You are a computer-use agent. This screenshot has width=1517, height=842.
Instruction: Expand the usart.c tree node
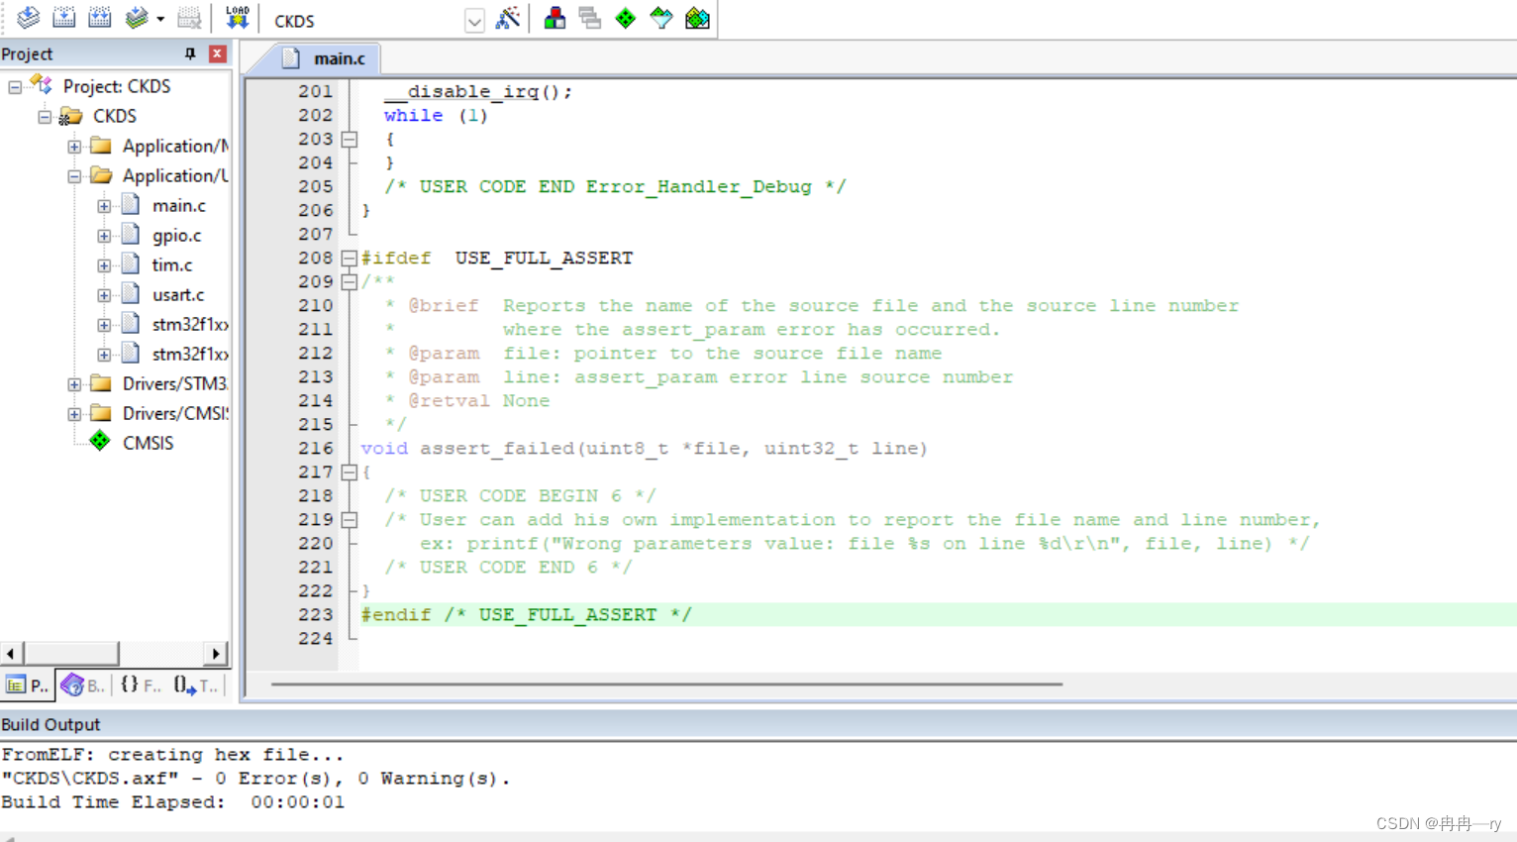[x=104, y=295]
